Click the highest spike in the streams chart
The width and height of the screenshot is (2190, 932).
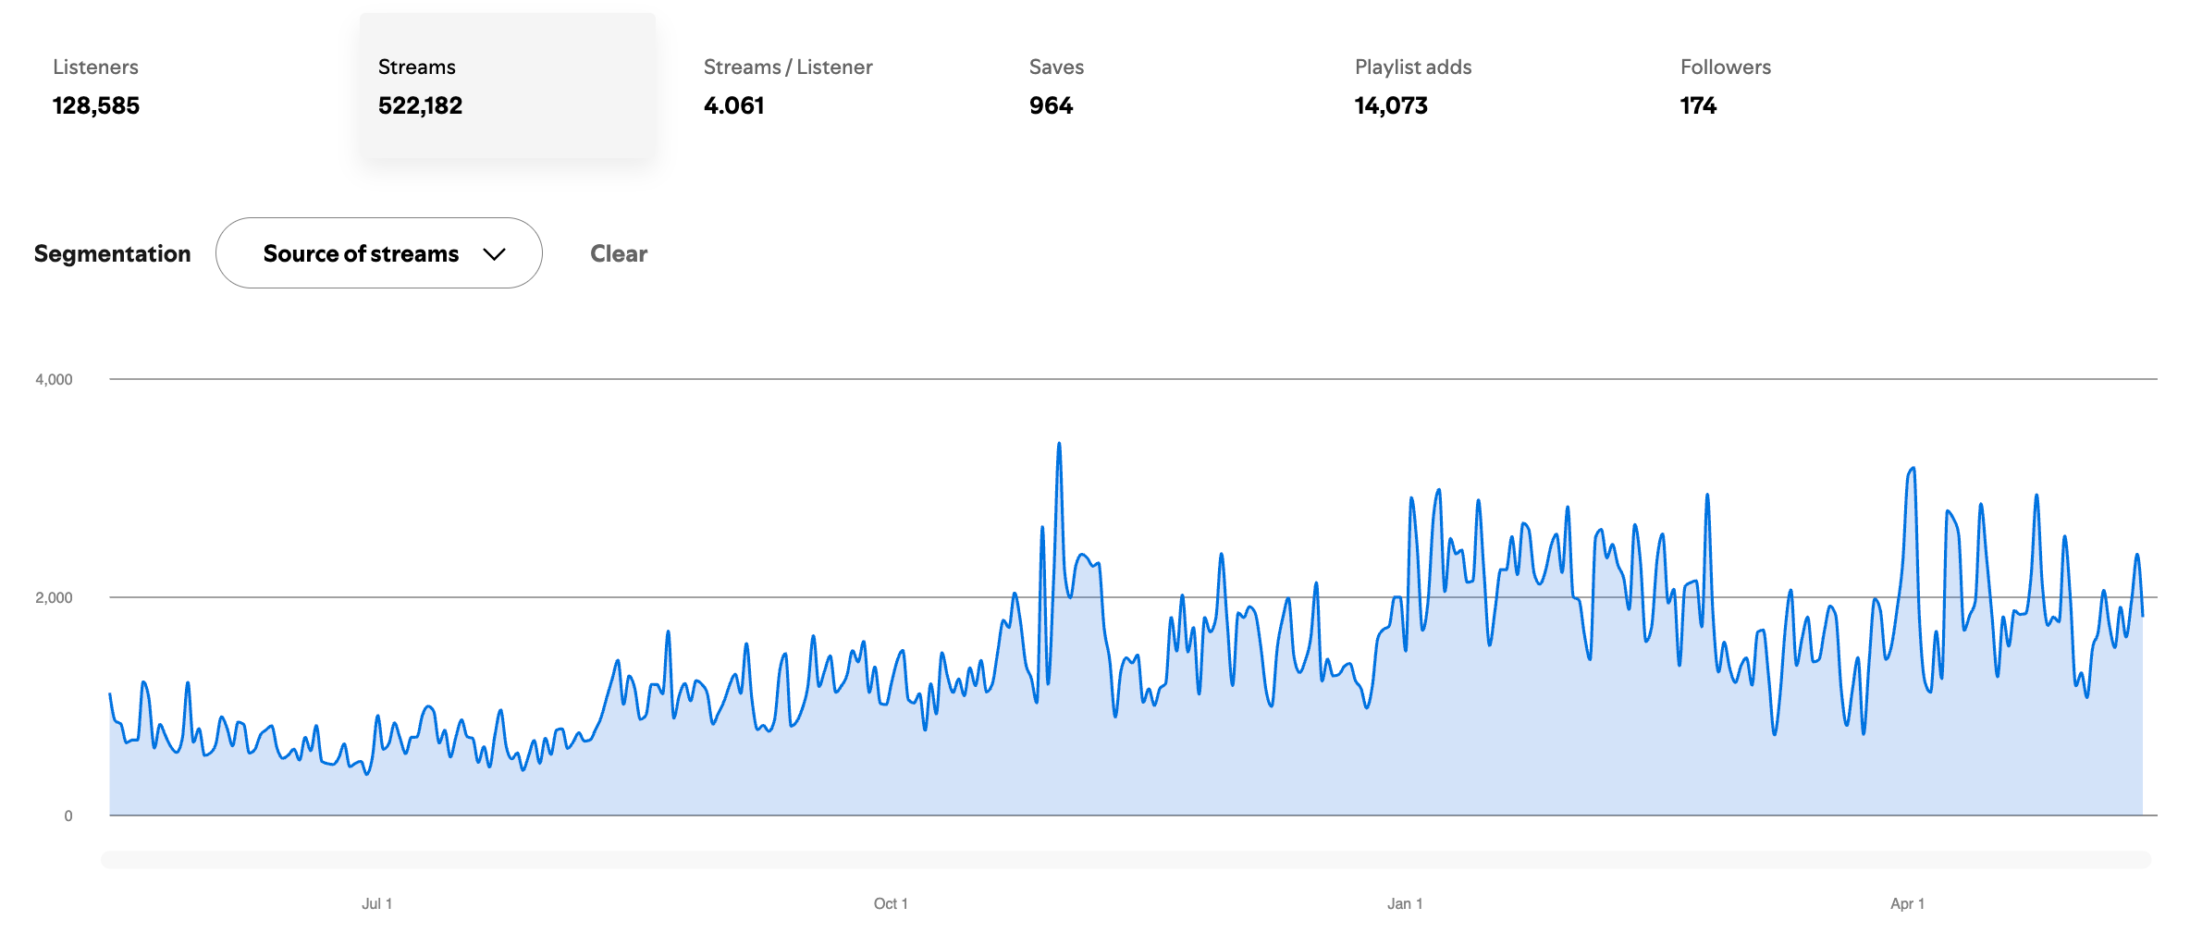pos(1059,446)
